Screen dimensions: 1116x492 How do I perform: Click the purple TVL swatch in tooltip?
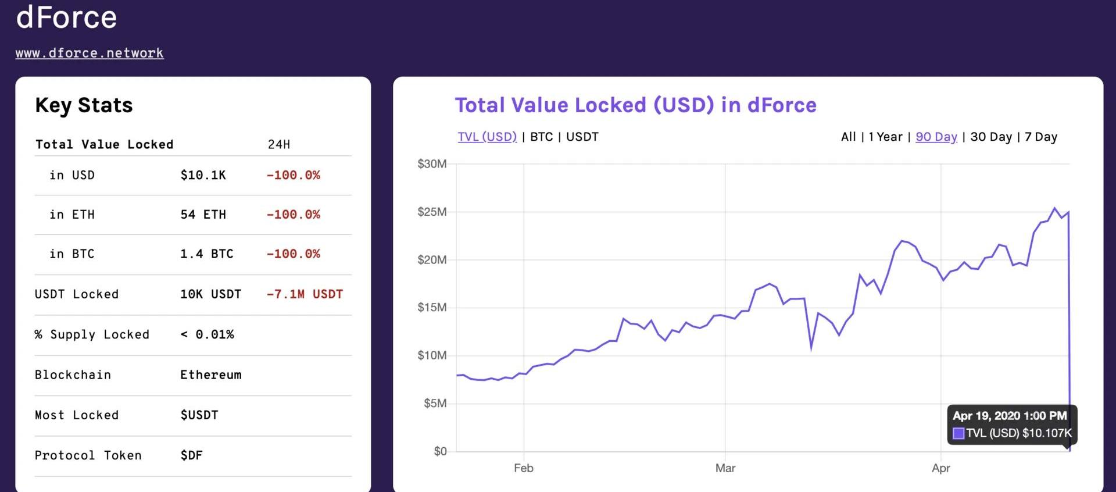click(958, 433)
